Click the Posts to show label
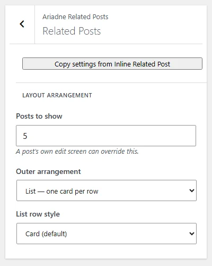Screen dimensions: 212x266 39,117
